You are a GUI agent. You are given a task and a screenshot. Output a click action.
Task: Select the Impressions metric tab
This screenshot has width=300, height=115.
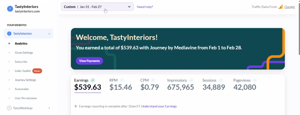click(x=181, y=85)
